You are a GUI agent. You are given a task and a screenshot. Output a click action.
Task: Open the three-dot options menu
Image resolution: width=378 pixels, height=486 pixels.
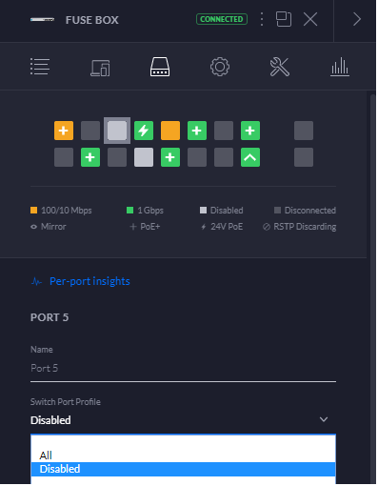(x=262, y=19)
